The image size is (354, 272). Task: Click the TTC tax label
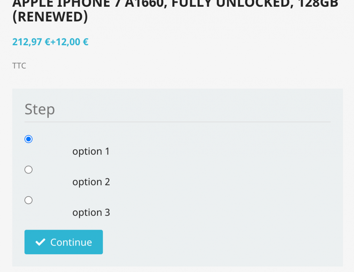click(x=19, y=66)
